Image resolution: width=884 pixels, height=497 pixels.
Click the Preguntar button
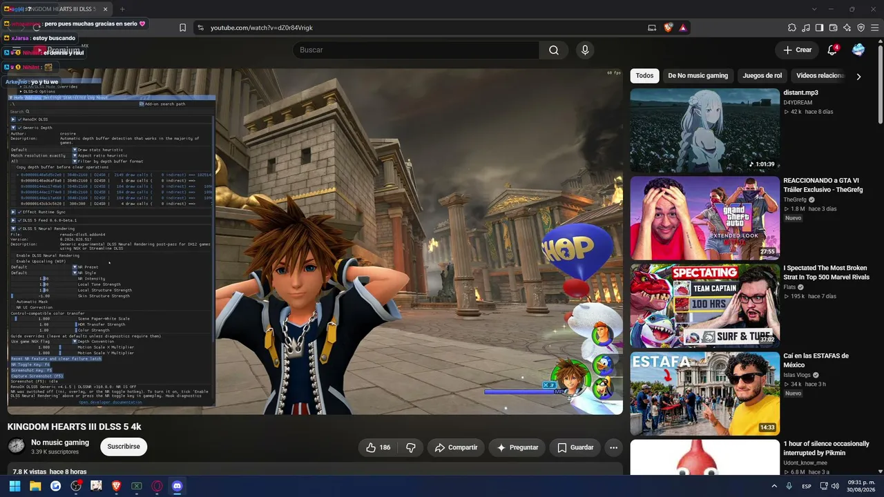click(x=518, y=447)
